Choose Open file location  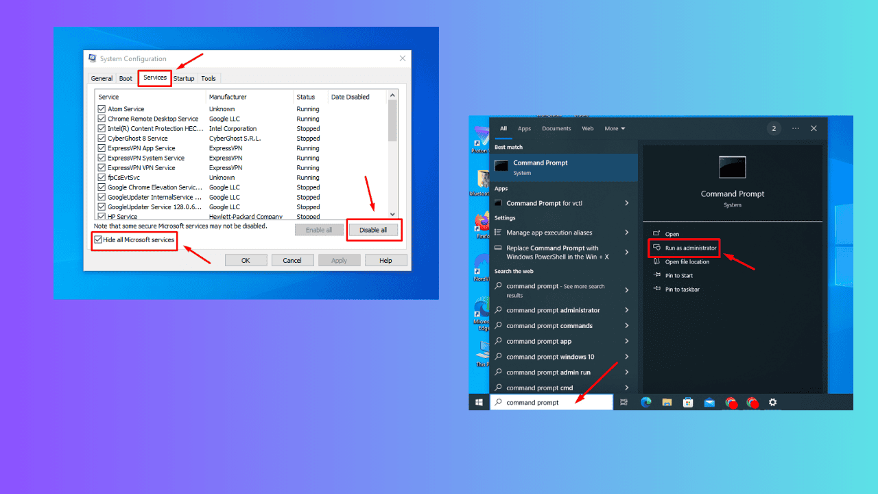[x=687, y=261]
